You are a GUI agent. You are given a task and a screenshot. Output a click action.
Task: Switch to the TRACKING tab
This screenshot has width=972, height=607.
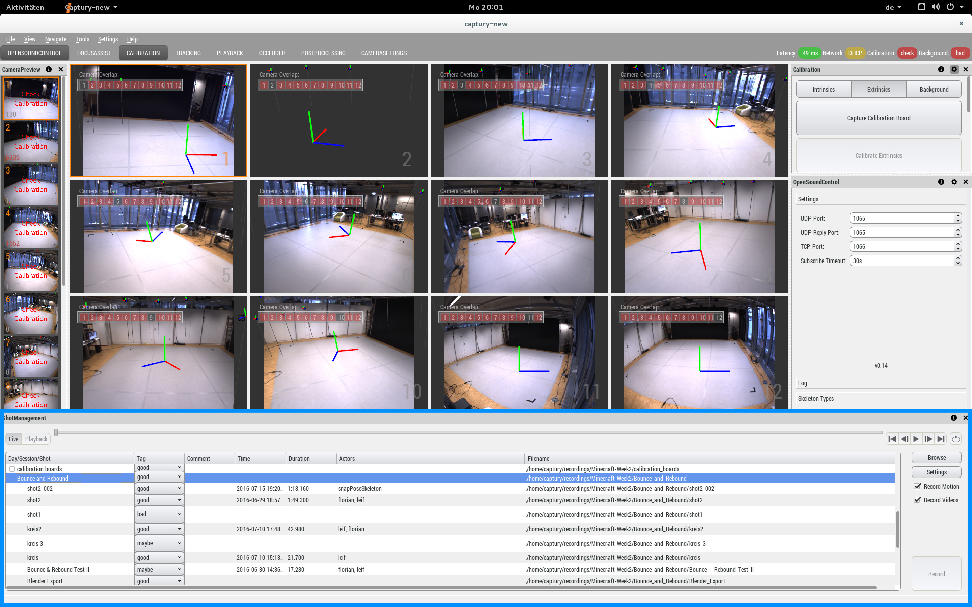188,53
